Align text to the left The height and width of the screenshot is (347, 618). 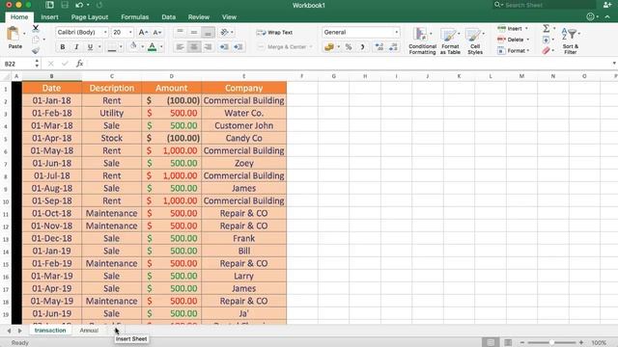point(181,47)
